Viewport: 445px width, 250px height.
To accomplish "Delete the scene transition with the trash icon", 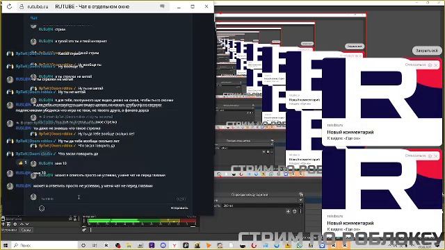I will 295,211.
